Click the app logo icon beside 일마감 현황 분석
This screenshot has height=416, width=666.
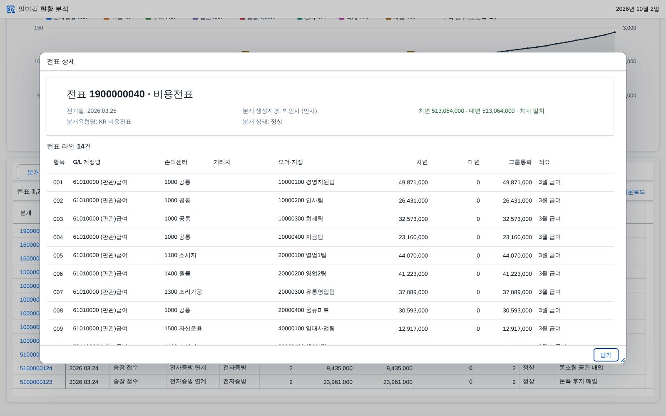click(11, 9)
